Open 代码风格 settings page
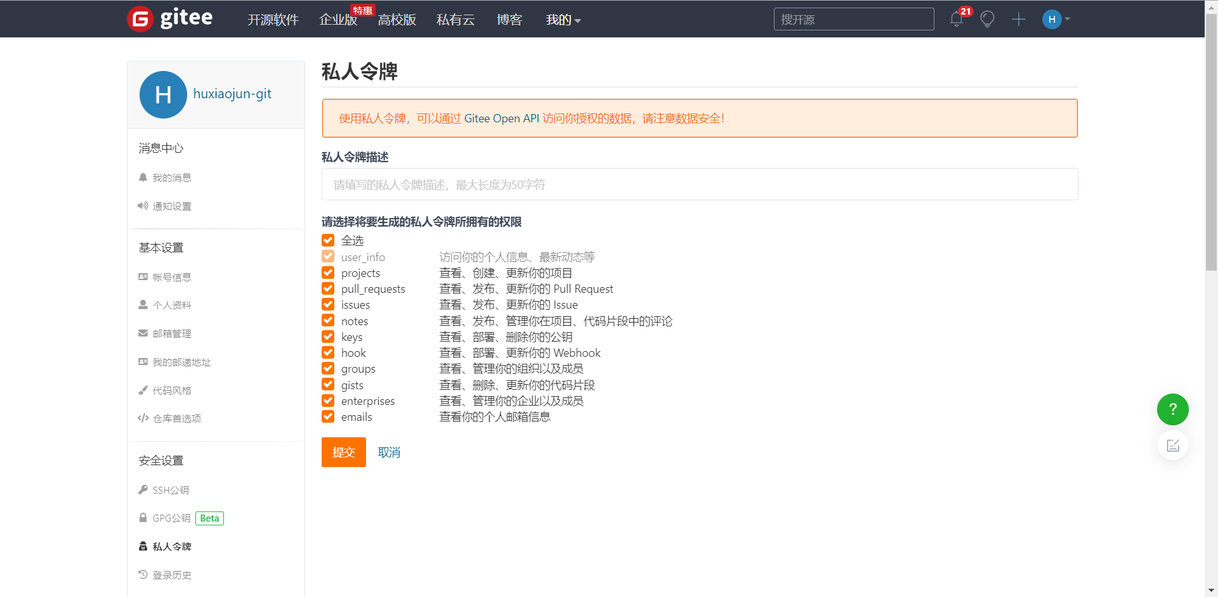This screenshot has height=597, width=1218. [x=172, y=391]
